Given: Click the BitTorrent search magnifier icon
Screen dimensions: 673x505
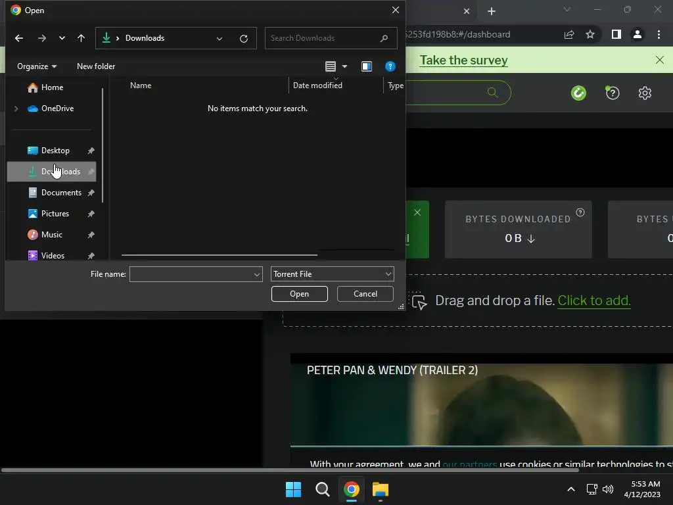Looking at the screenshot, I should 493,92.
